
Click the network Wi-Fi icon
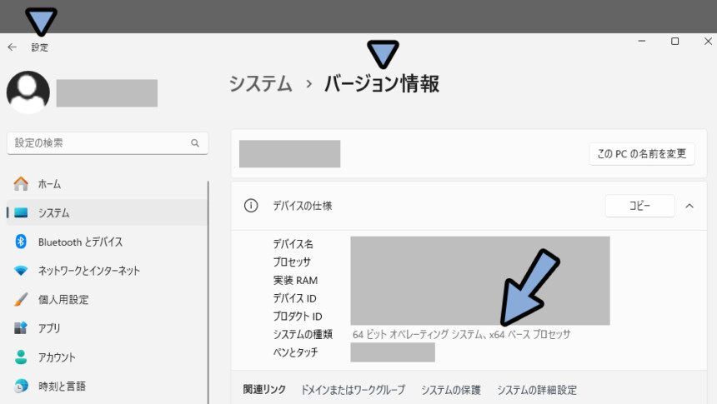click(21, 270)
